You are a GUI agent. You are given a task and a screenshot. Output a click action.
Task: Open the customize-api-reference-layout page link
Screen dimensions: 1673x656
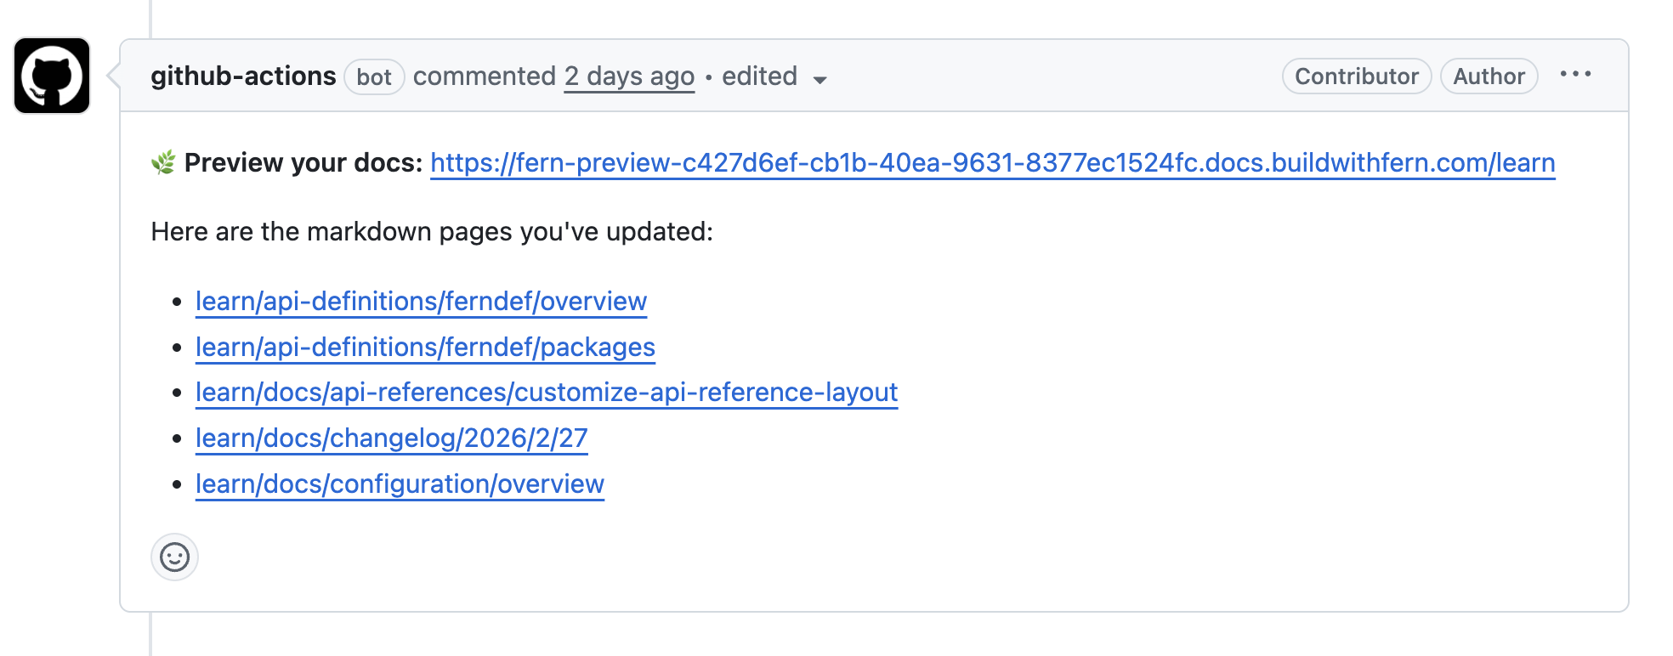tap(547, 393)
